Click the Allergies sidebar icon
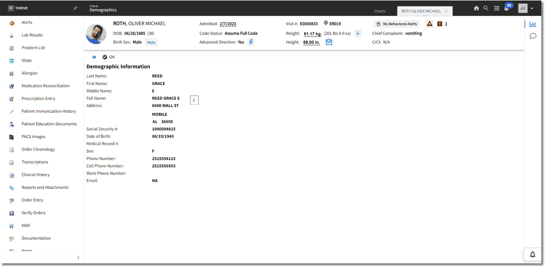This screenshot has height=267, width=545. tap(12, 73)
